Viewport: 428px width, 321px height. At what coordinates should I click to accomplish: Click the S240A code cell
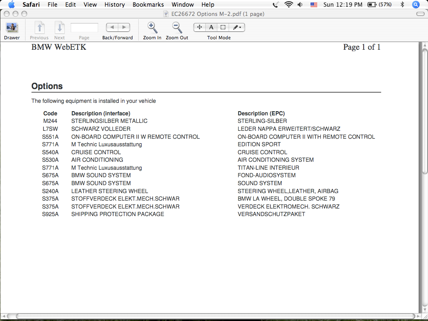pyautogui.click(x=50, y=191)
